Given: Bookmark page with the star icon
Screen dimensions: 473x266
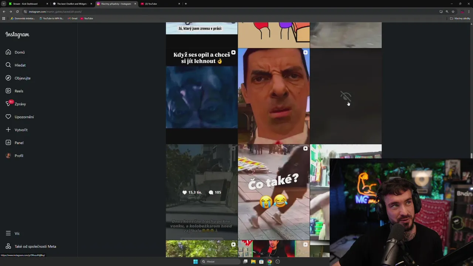Looking at the screenshot, I should (453, 11).
